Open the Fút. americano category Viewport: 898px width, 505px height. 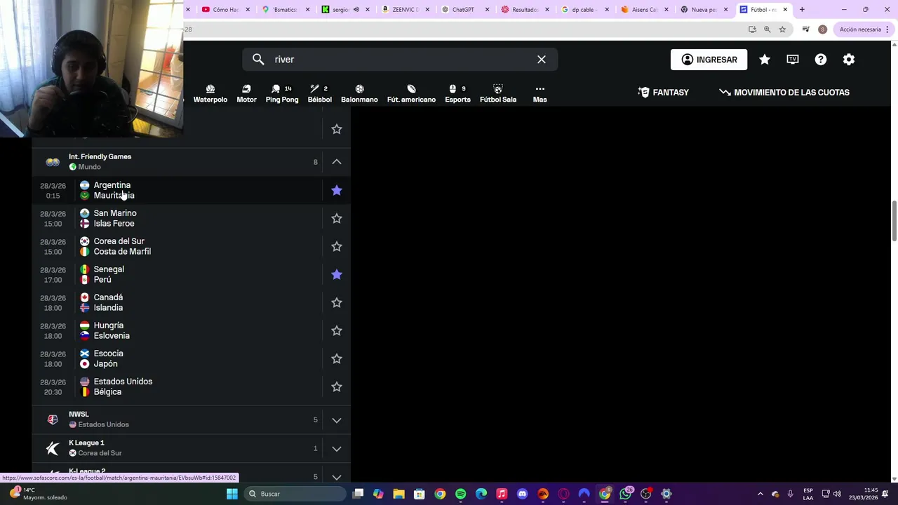tap(411, 93)
